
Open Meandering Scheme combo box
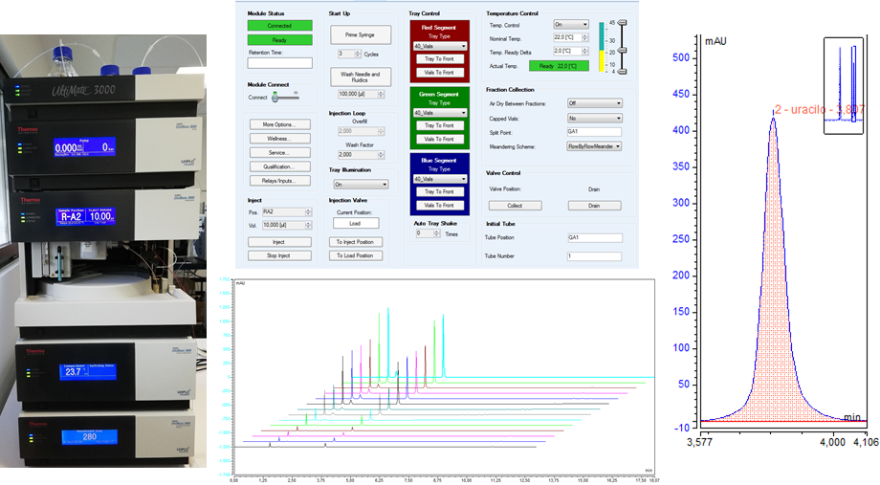coord(594,146)
